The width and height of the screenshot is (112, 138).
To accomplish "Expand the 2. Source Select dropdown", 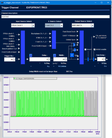I will 62,25.
